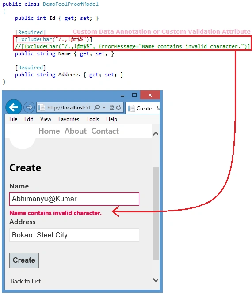Image resolution: width=252 pixels, height=294 pixels.
Task: Click the page icon in address bar
Action: tap(42, 108)
